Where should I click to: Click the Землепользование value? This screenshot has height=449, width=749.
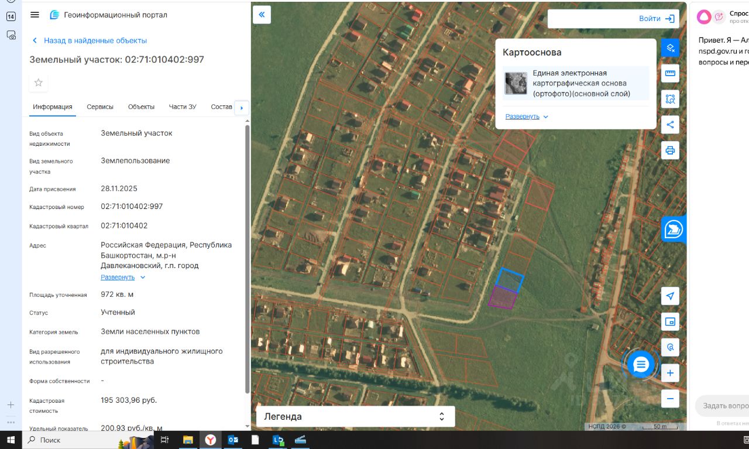click(x=135, y=161)
